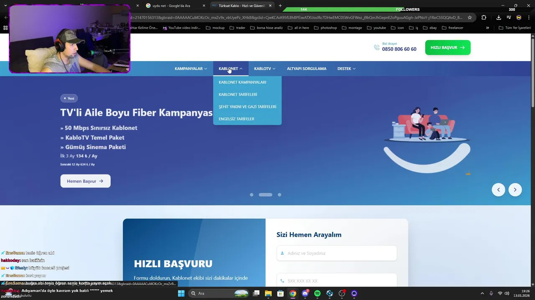Click Chrome icon on taskbar
535x300 pixels.
[x=293, y=293]
